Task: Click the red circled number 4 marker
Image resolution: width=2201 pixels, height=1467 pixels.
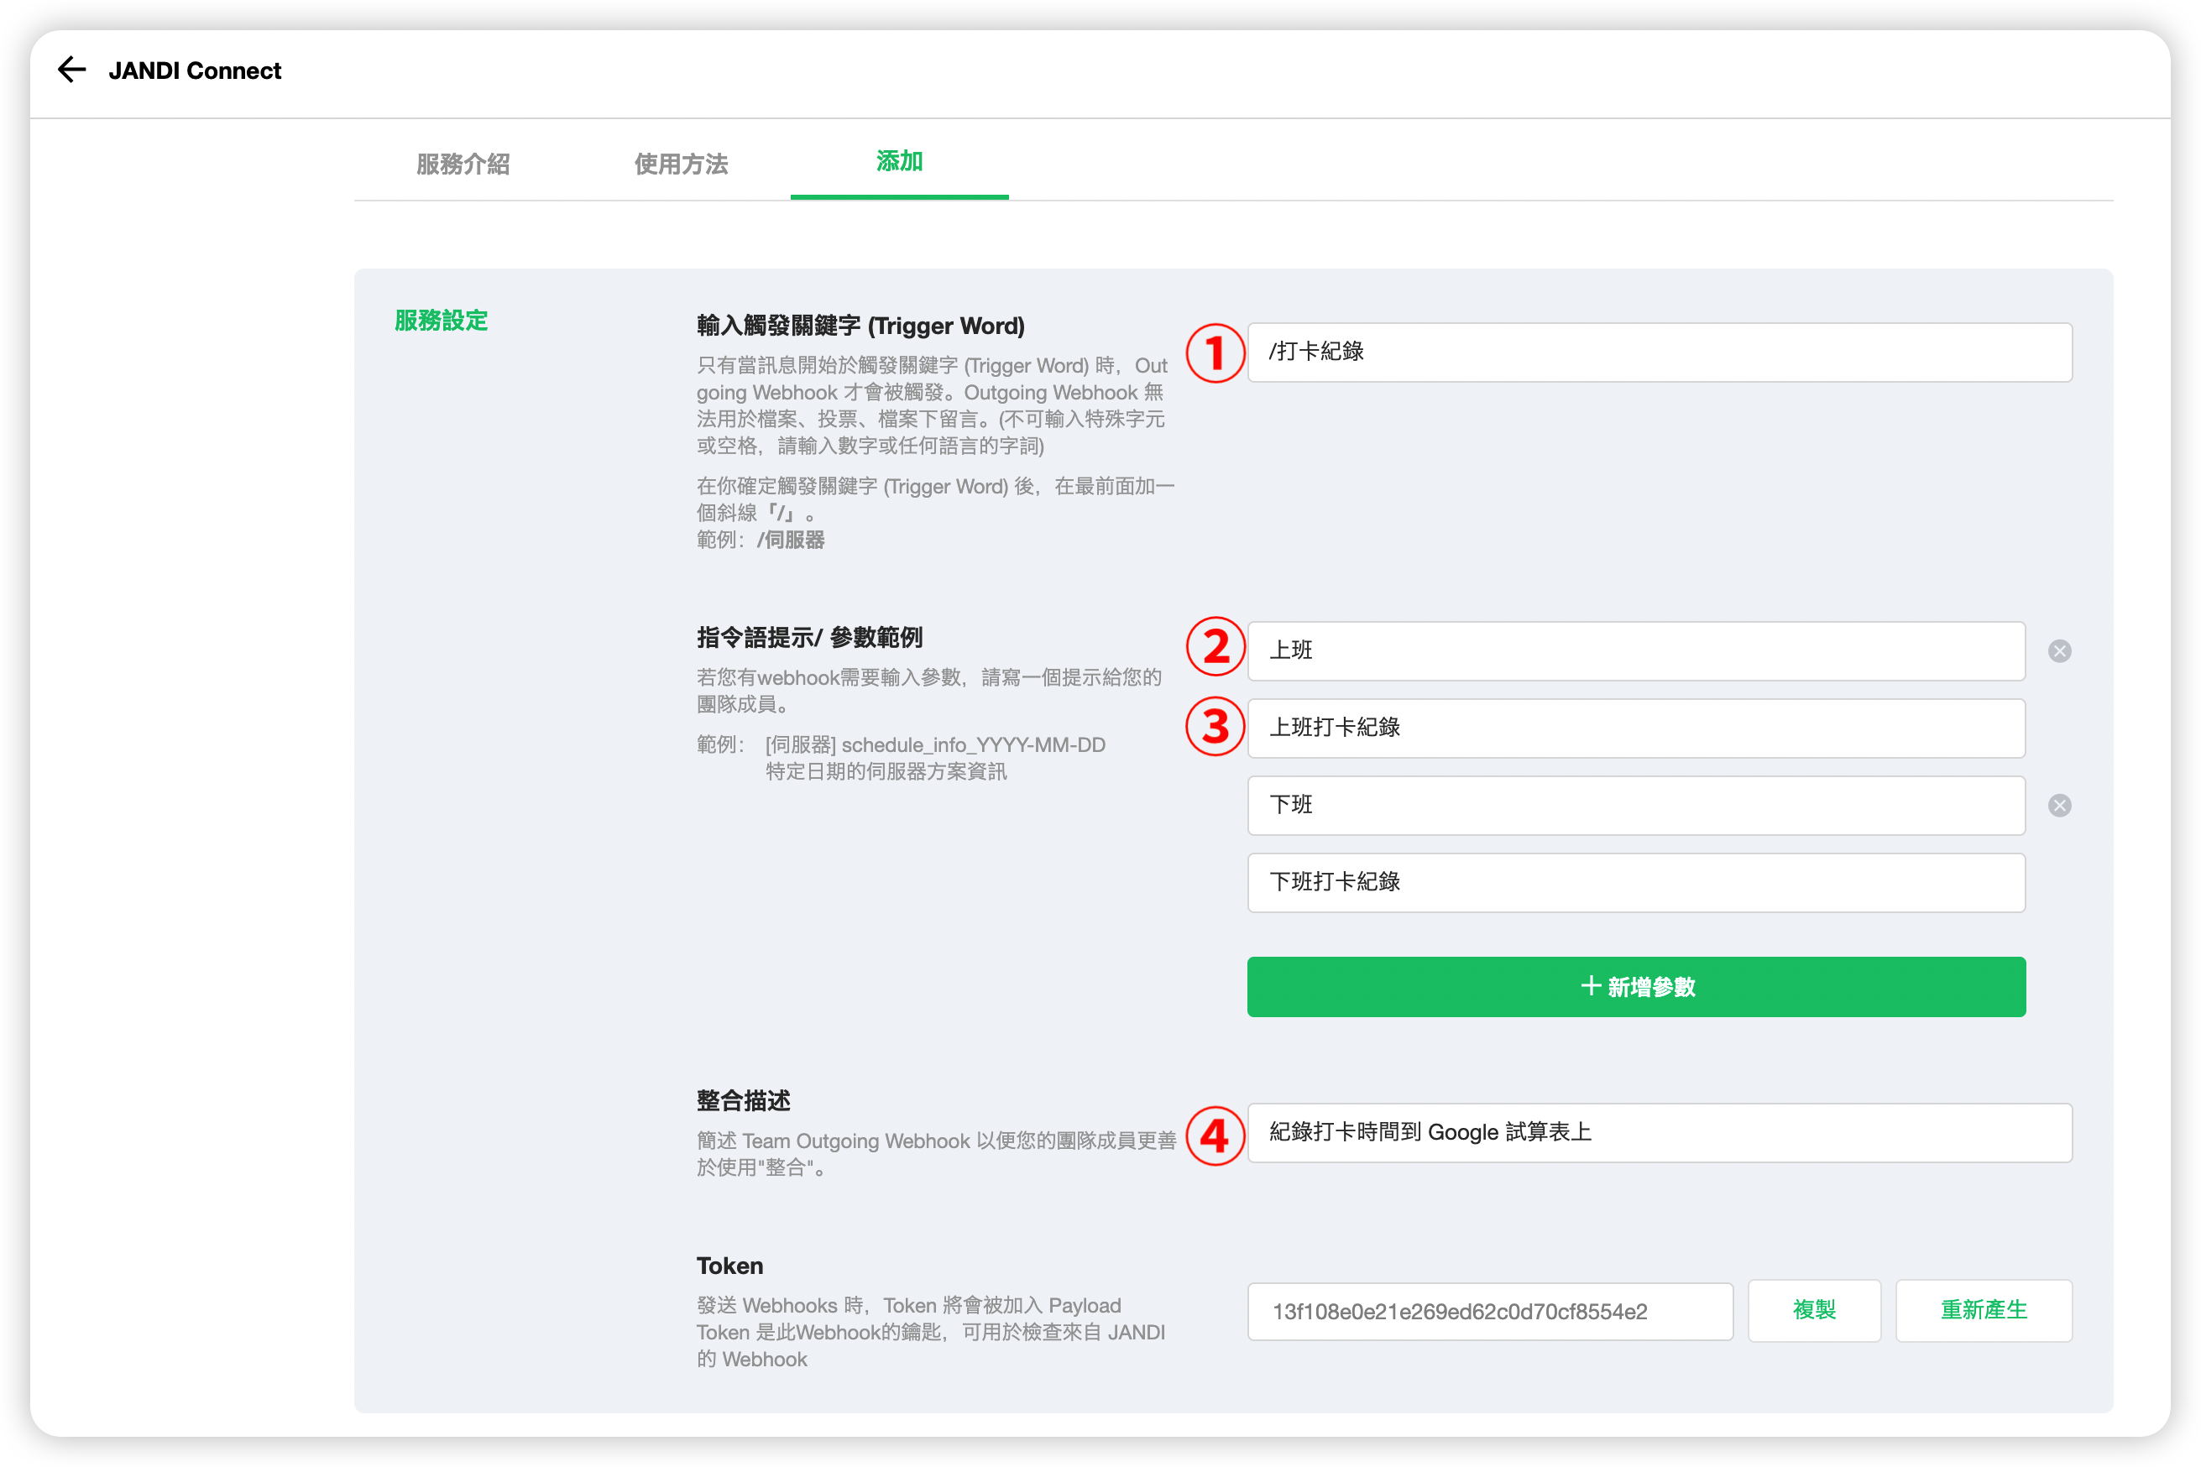Action: (x=1215, y=1135)
